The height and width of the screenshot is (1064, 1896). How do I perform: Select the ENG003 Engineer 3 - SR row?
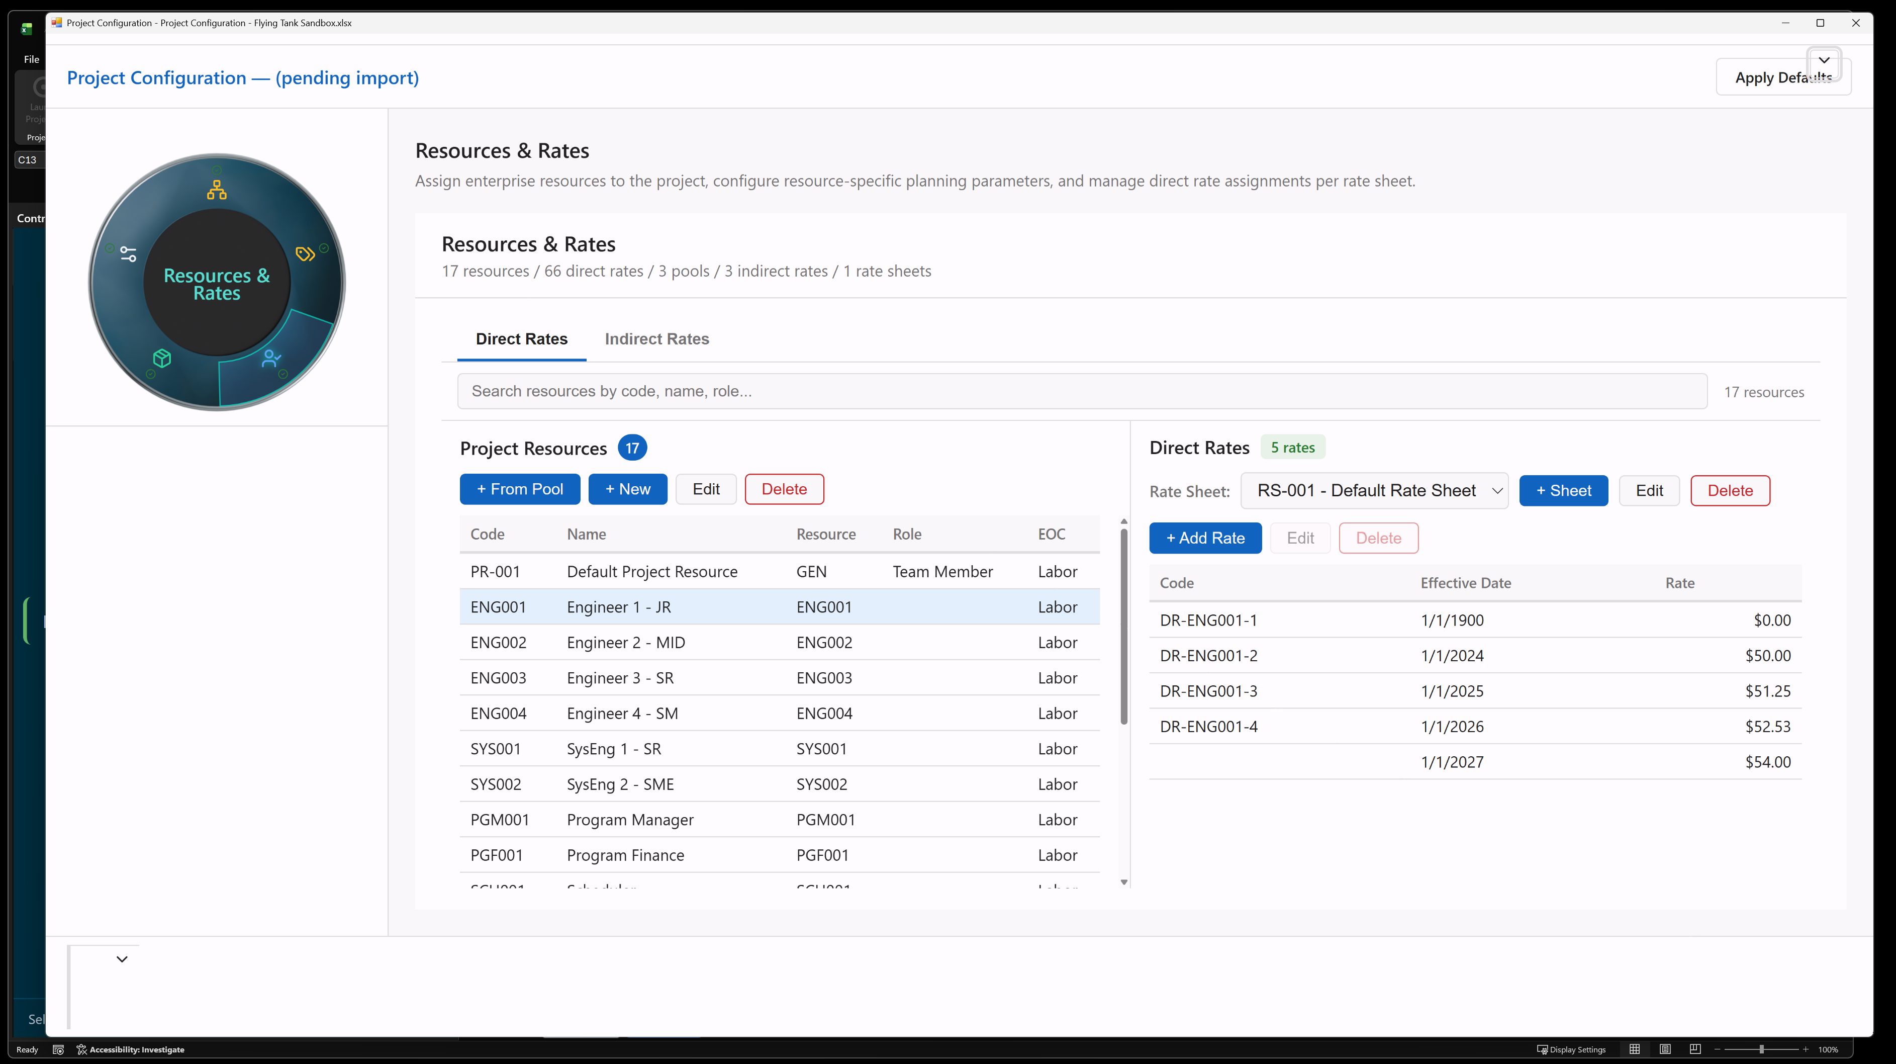coord(780,677)
